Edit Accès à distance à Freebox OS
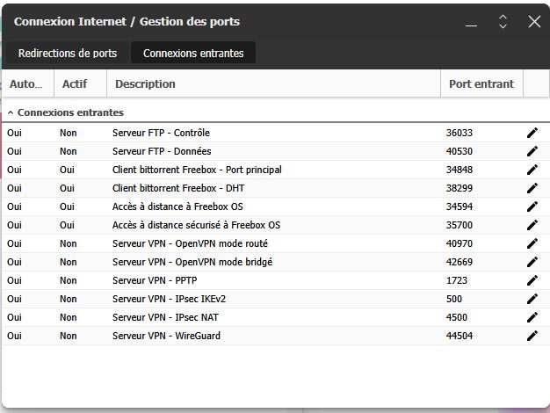This screenshot has height=413, width=550. coord(532,206)
